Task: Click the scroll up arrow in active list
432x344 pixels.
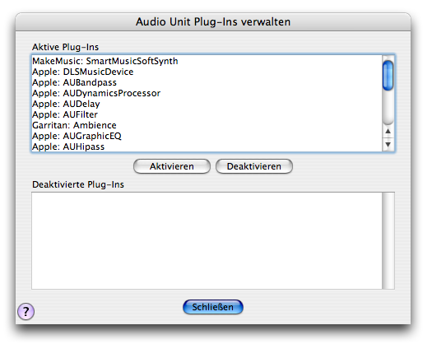Action: pos(388,132)
